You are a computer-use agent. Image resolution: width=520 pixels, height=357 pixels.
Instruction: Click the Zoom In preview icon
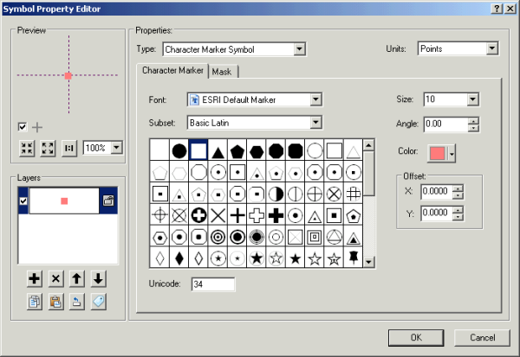[27, 148]
